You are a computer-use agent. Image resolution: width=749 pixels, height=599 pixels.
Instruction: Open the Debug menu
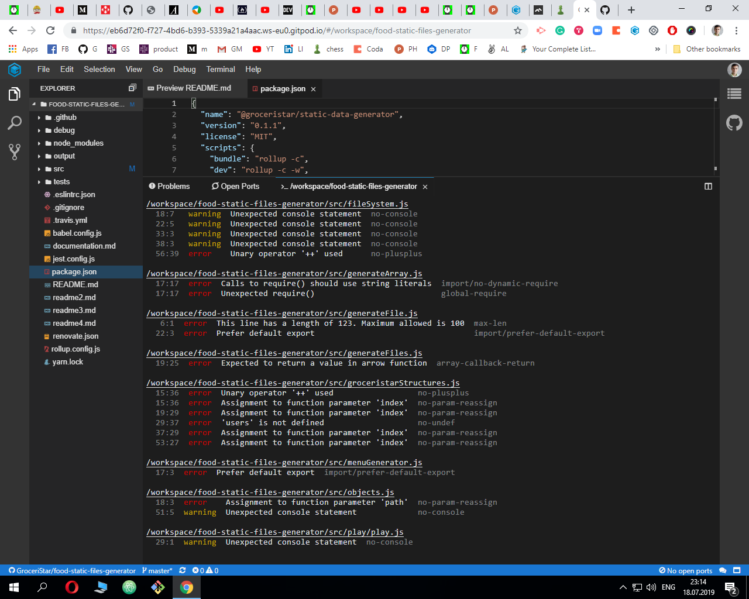[x=184, y=69]
